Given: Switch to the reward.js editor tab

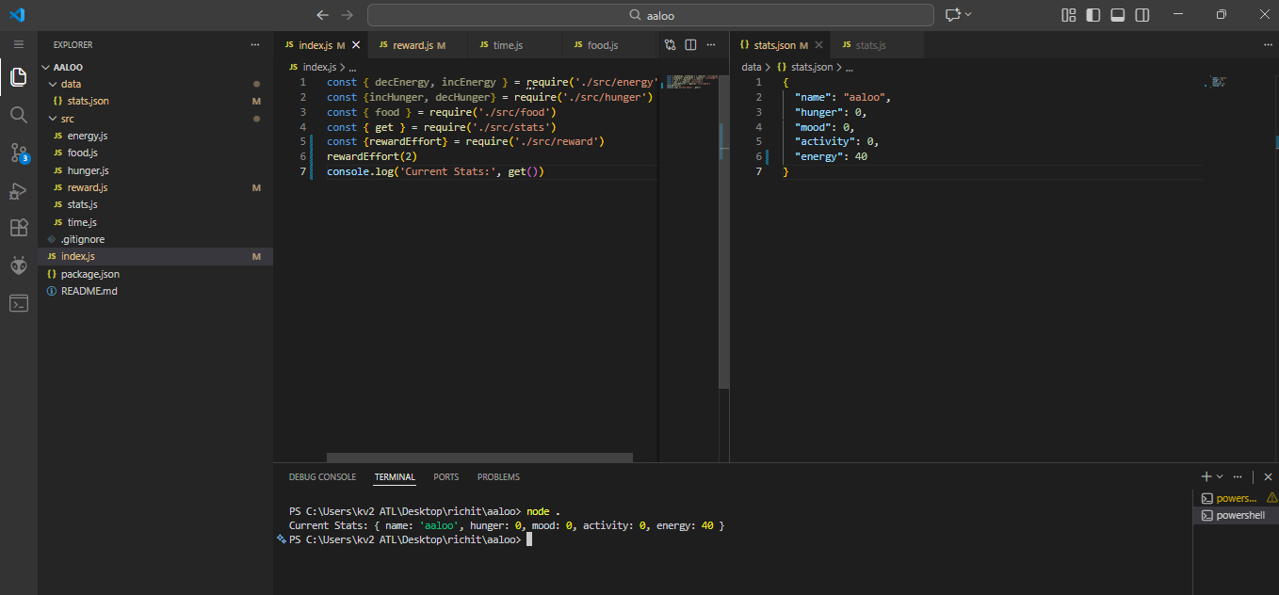Looking at the screenshot, I should tap(413, 45).
